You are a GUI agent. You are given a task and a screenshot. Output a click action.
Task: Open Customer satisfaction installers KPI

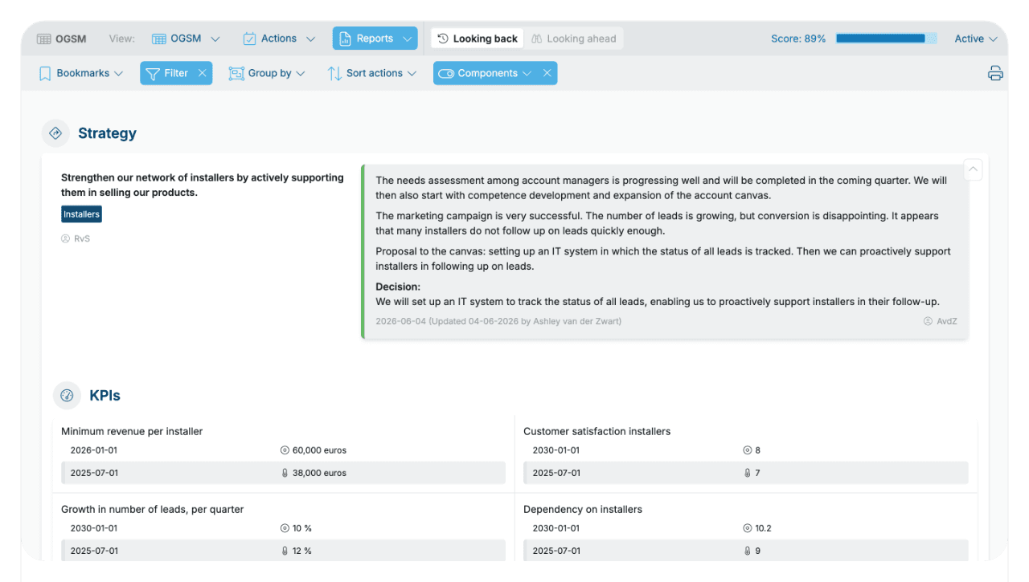pos(596,431)
